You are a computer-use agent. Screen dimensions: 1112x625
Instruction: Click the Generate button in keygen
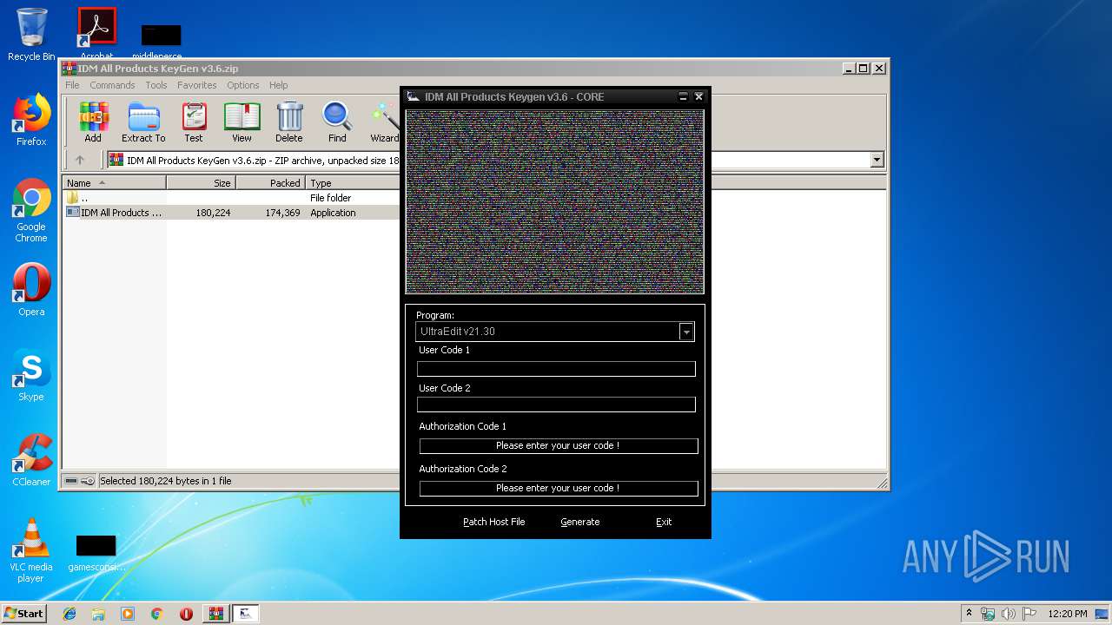coord(580,522)
